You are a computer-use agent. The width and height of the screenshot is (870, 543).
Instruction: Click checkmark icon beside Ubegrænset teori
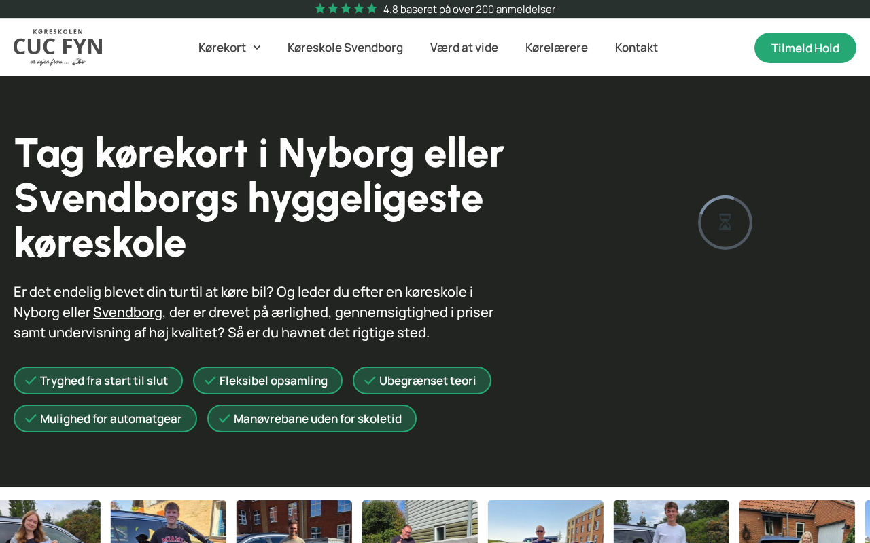coord(370,381)
